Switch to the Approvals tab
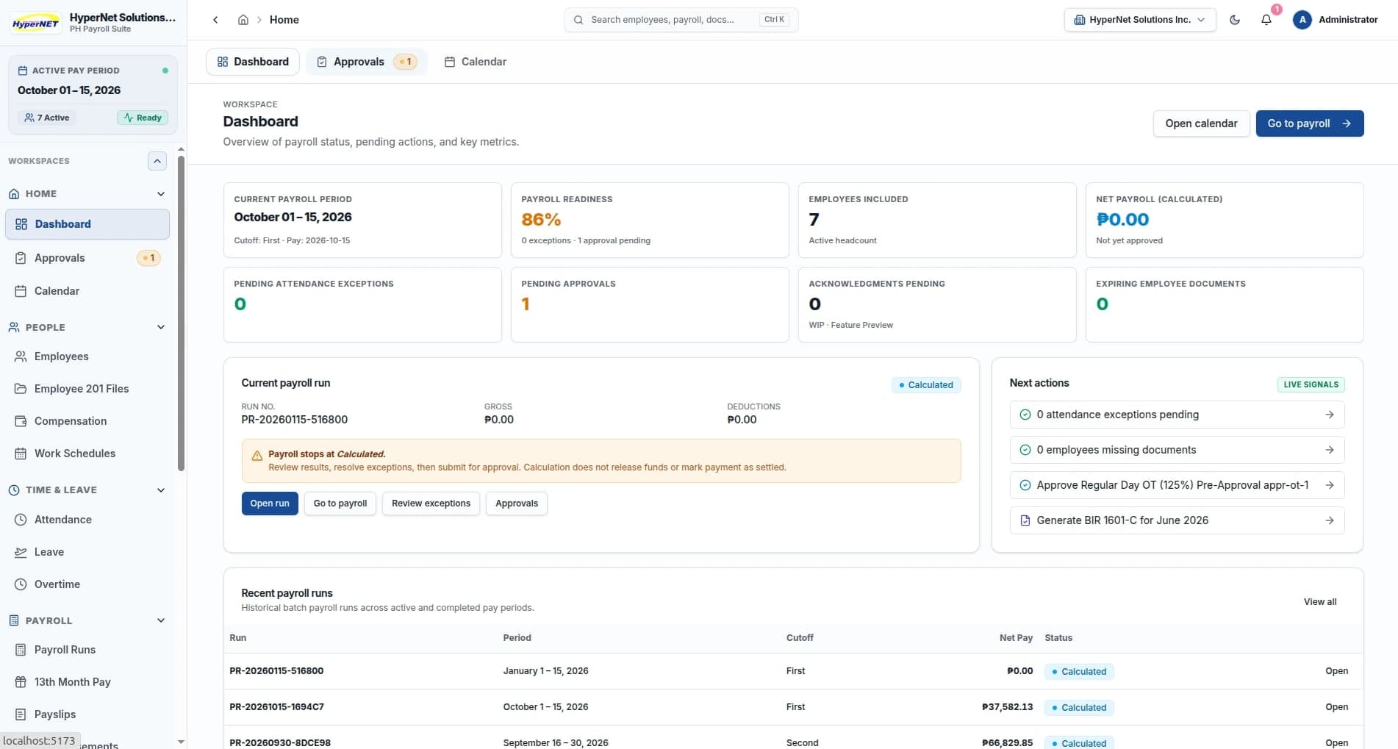This screenshot has width=1398, height=749. pos(366,62)
